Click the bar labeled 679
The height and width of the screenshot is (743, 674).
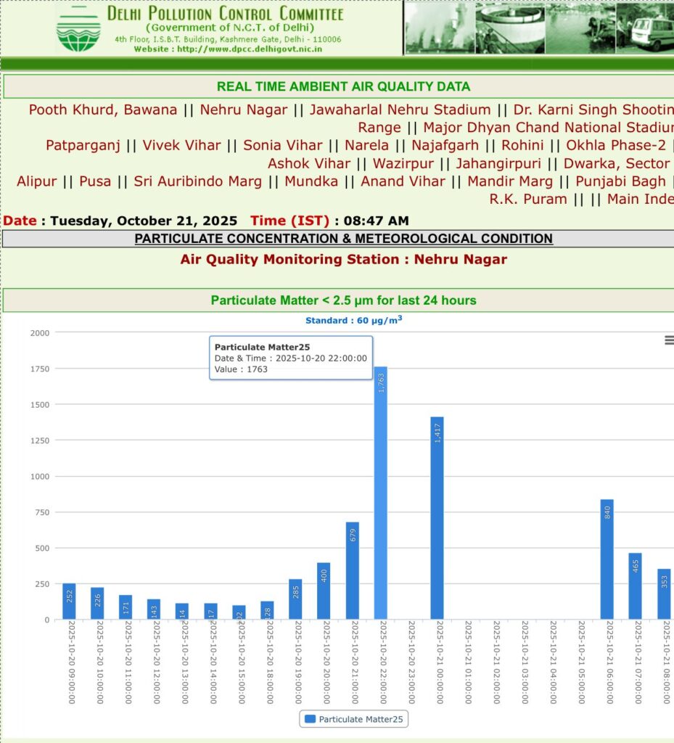[352, 571]
